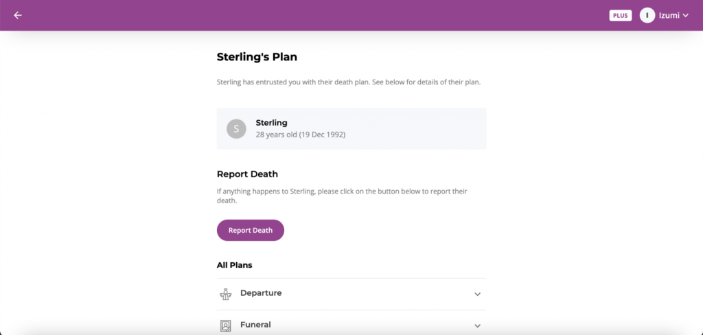Click the entrusted death plan description text

[x=349, y=82]
